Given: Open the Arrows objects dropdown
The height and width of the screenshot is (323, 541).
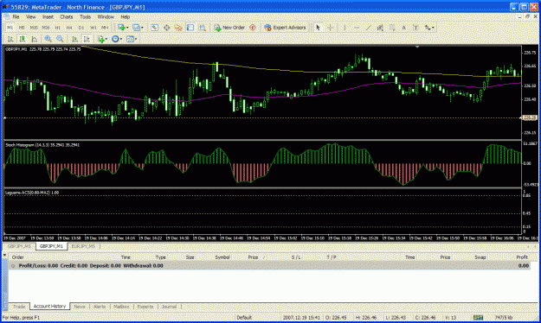Looking at the screenshot, I should [x=429, y=28].
